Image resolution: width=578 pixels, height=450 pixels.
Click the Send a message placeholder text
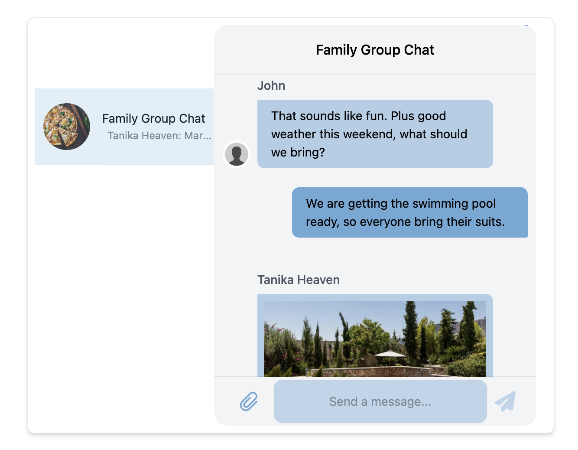click(380, 401)
